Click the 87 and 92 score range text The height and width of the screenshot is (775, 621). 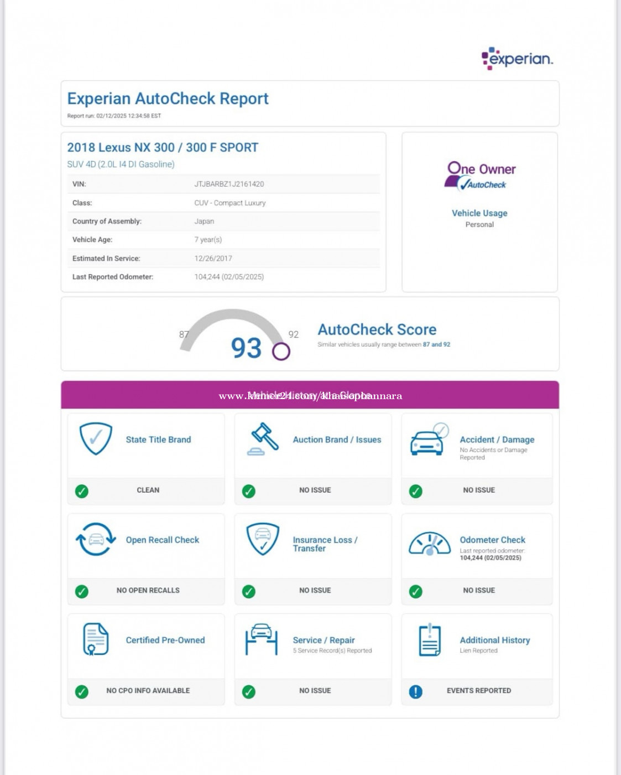pyautogui.click(x=436, y=344)
